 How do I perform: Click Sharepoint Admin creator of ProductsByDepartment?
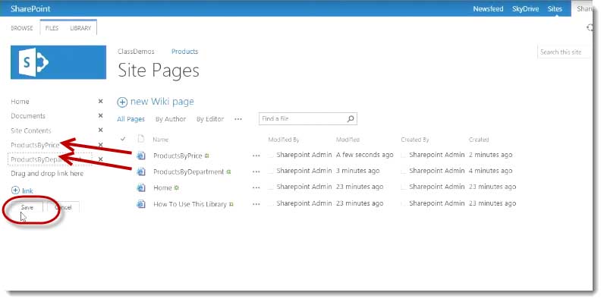437,170
